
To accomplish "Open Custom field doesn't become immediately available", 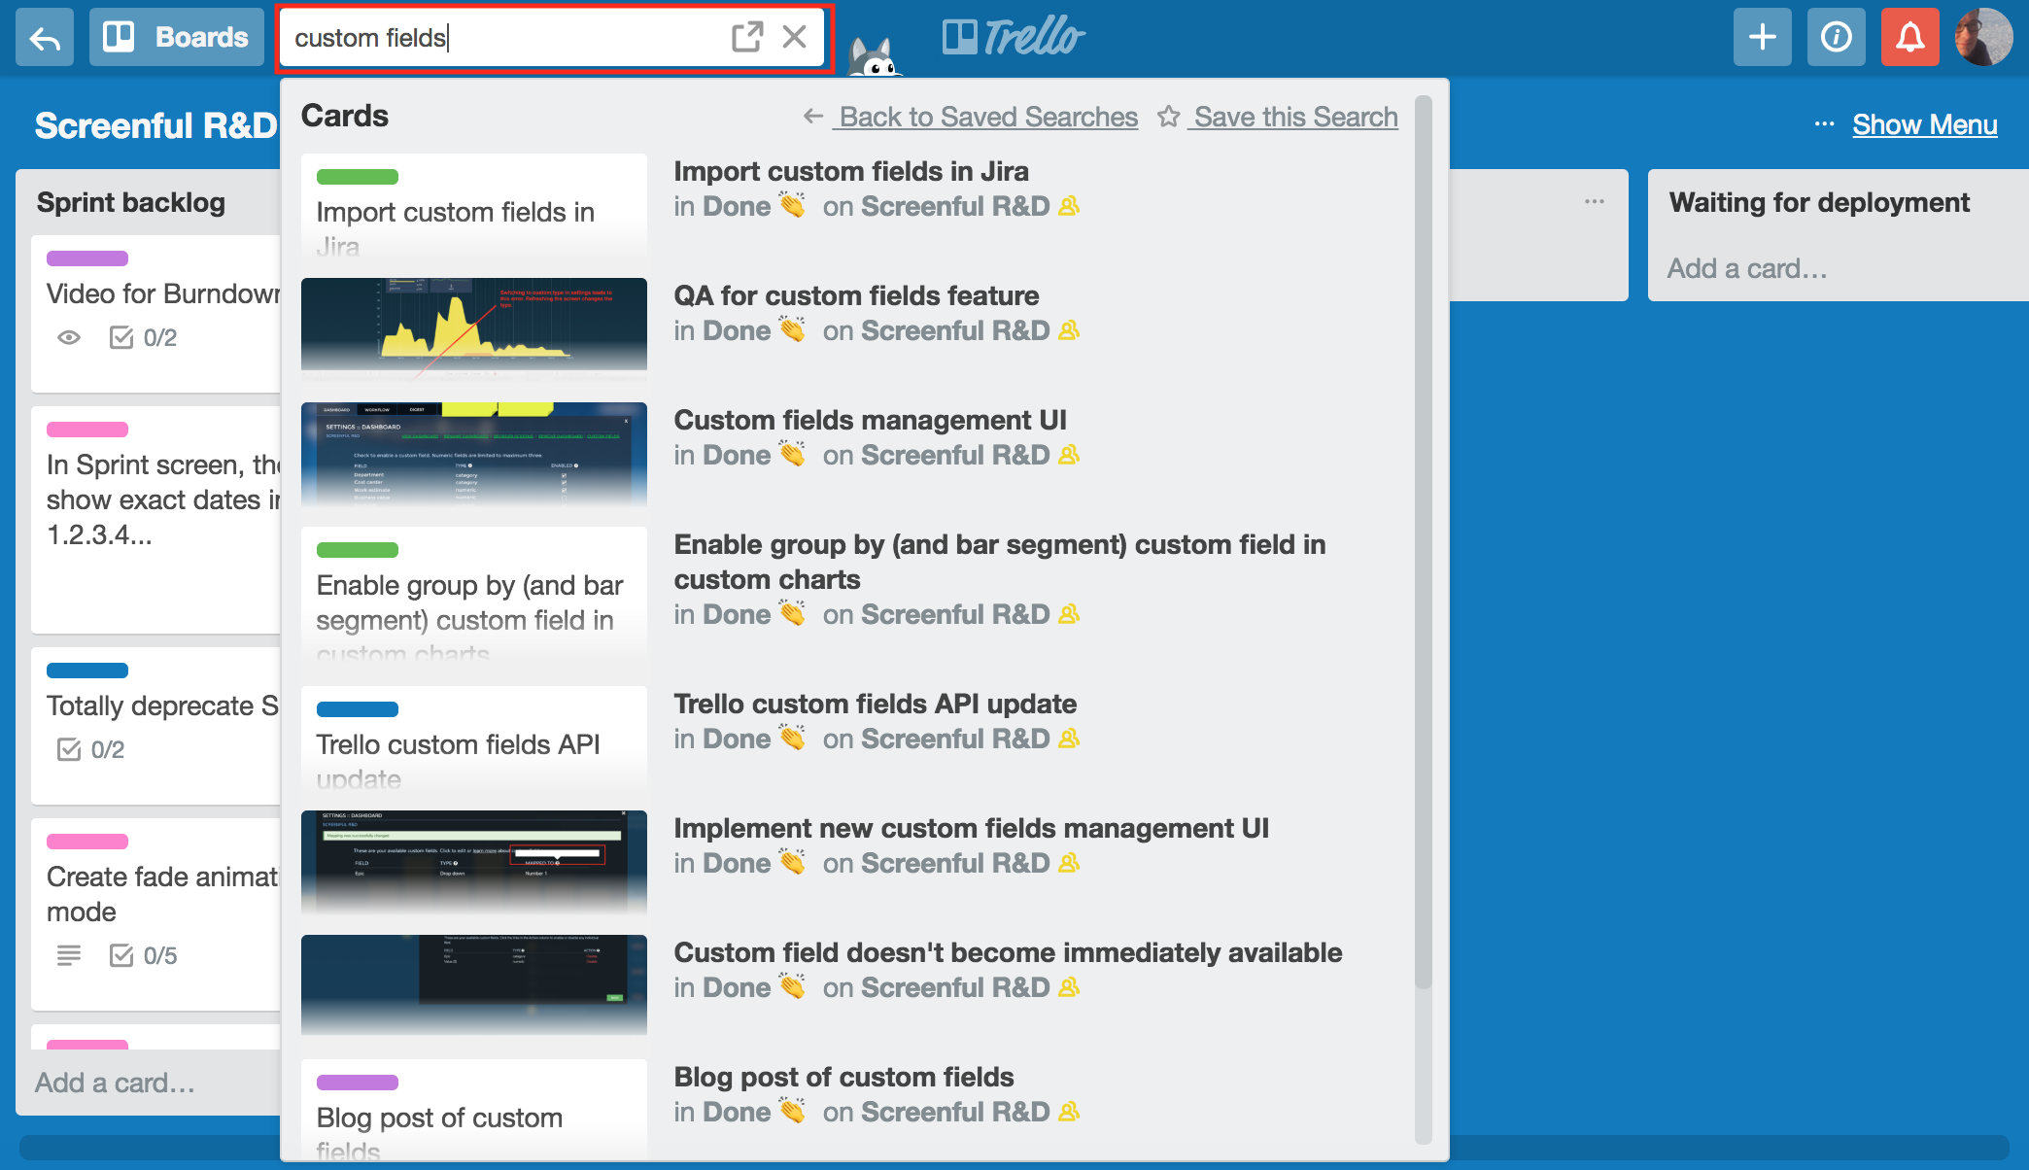I will pos(1009,952).
